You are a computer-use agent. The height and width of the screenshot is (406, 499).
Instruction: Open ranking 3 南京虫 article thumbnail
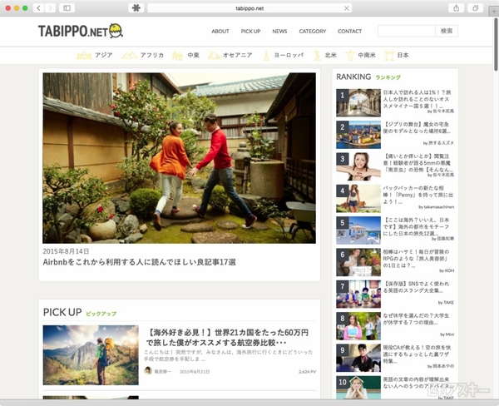click(x=358, y=166)
